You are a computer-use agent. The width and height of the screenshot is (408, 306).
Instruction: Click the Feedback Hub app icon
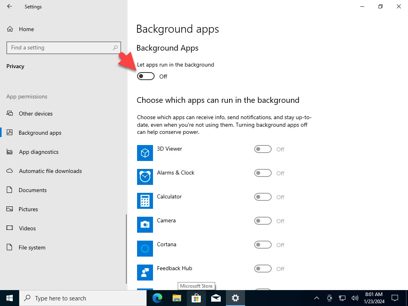click(145, 273)
